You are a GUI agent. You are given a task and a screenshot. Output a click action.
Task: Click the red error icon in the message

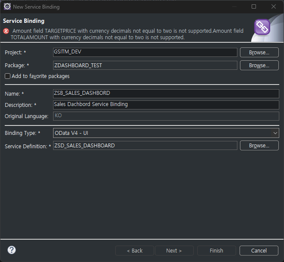coord(6,31)
